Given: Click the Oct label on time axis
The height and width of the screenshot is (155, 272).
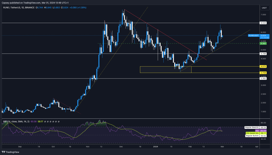Looking at the screenshot, I should [53, 147].
